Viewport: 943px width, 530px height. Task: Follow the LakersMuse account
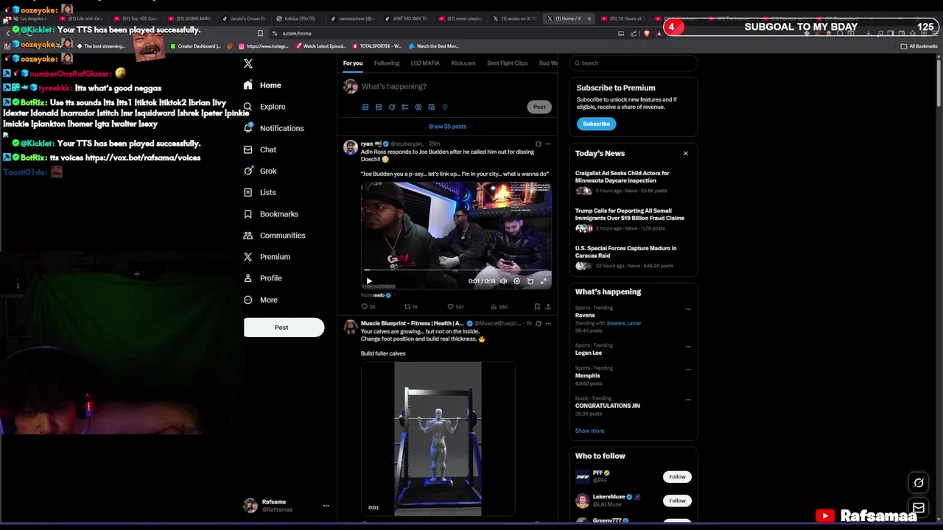click(x=677, y=501)
